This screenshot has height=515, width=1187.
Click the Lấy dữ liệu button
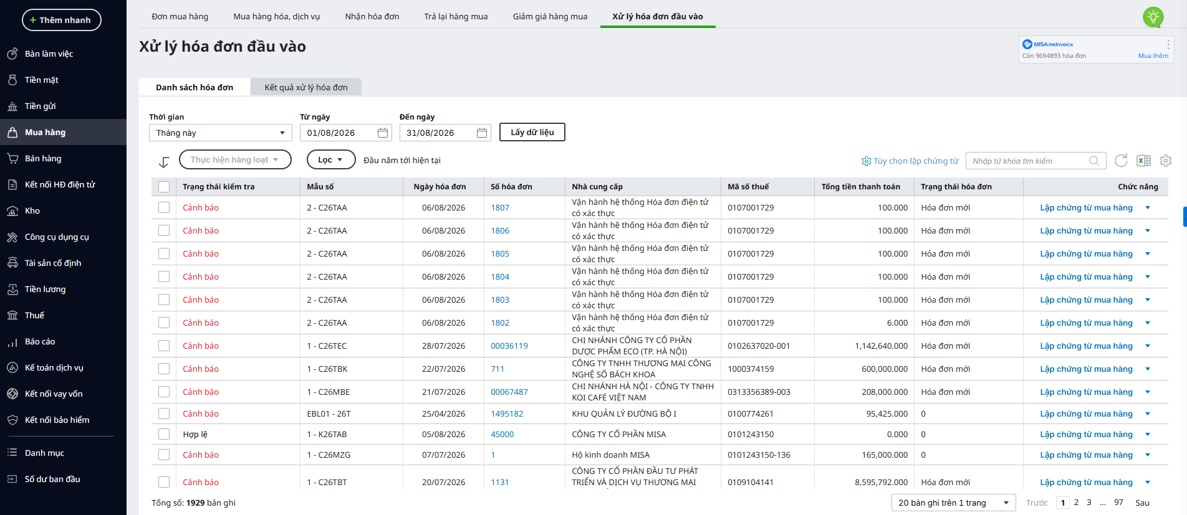pyautogui.click(x=532, y=132)
